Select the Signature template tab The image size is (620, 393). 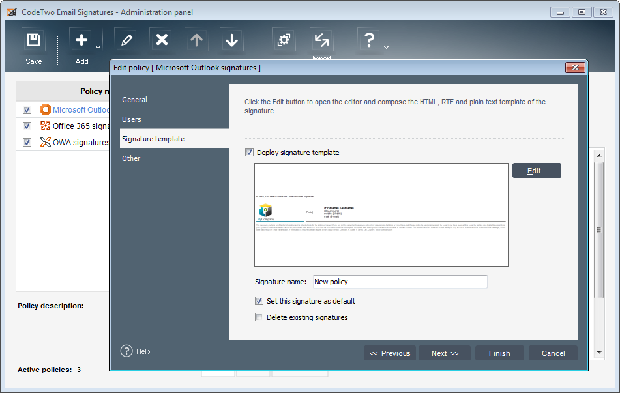click(174, 139)
